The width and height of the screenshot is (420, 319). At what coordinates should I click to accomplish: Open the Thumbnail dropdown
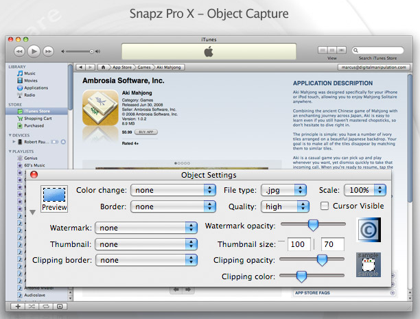146,244
